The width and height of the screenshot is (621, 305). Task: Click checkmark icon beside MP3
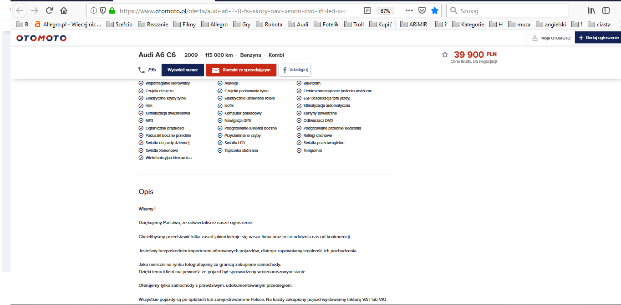pyautogui.click(x=141, y=120)
